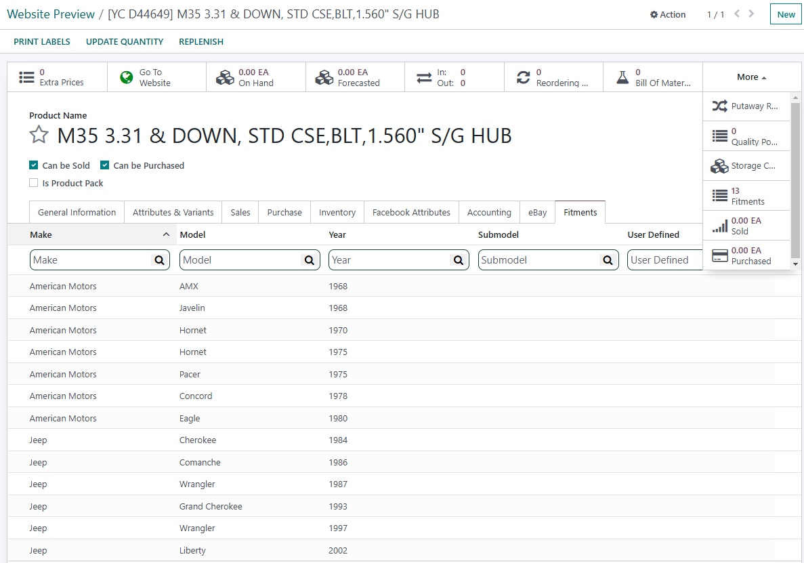
Task: Click the favorite star next to product name
Action: click(39, 135)
